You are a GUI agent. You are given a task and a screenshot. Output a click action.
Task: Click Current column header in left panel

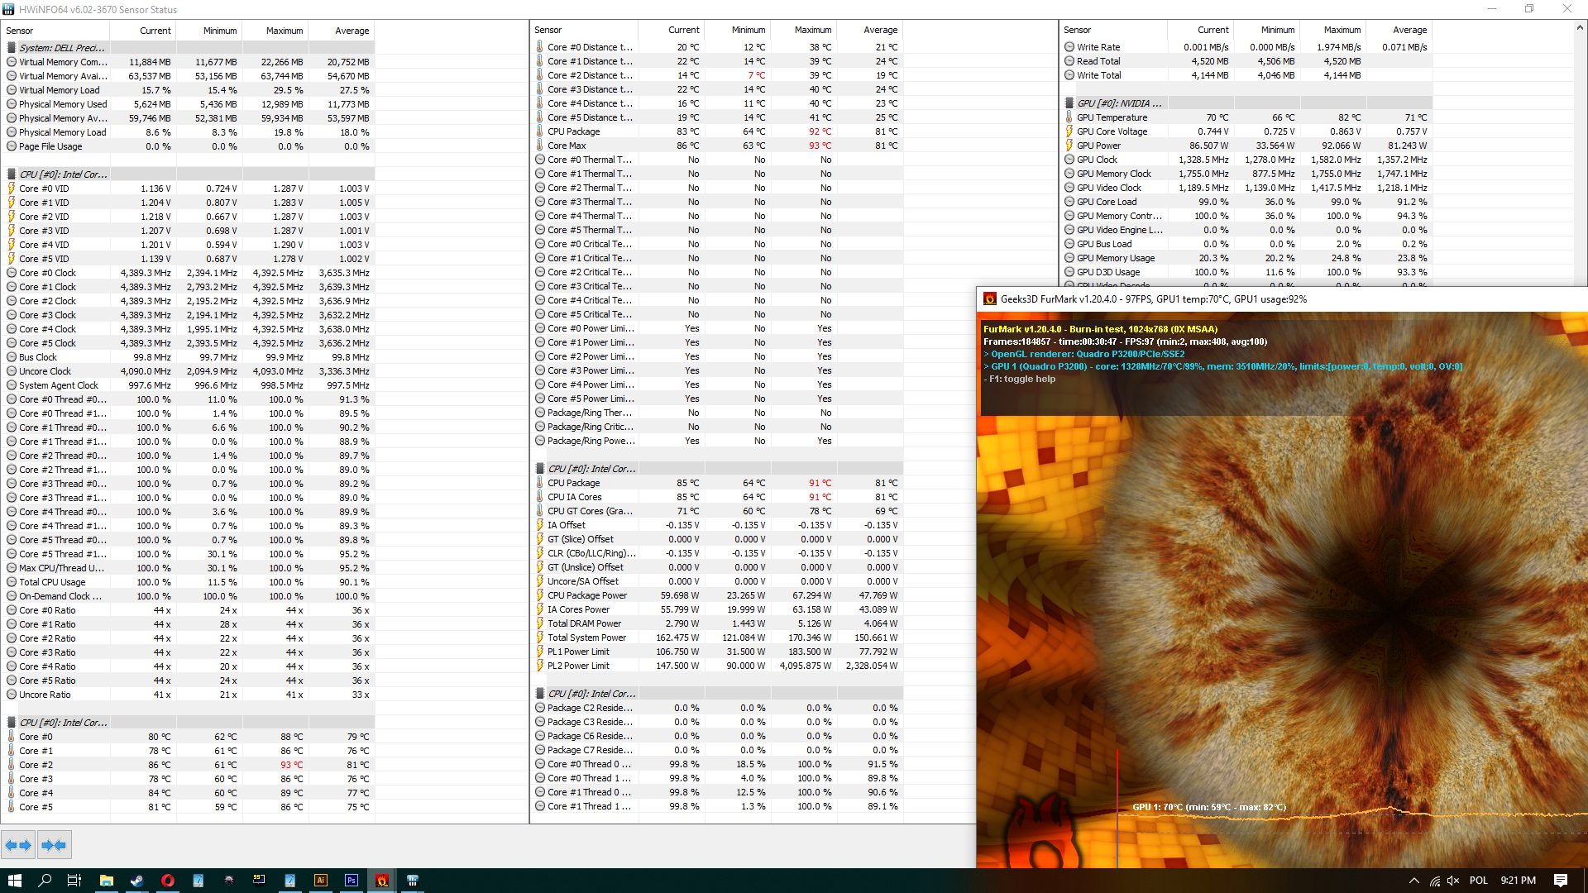point(141,31)
